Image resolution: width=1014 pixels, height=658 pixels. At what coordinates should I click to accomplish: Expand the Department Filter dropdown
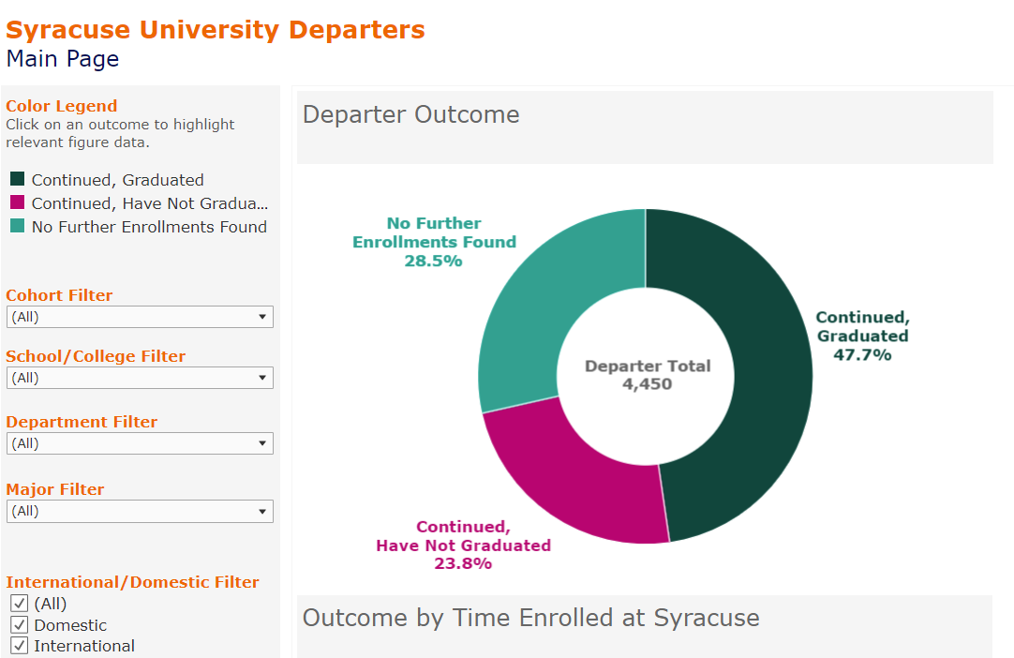(x=140, y=443)
